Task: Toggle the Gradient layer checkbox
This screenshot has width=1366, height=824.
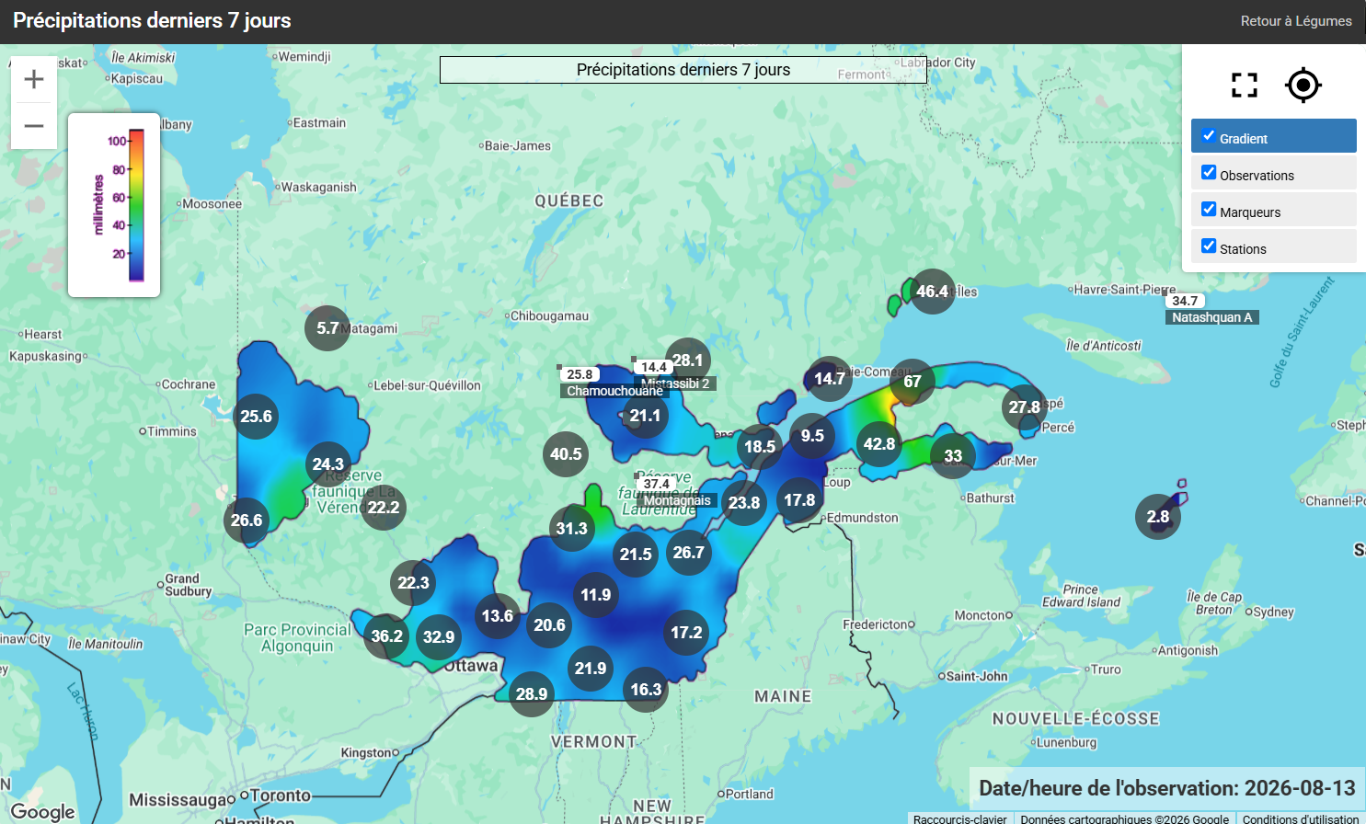Action: pyautogui.click(x=1209, y=136)
